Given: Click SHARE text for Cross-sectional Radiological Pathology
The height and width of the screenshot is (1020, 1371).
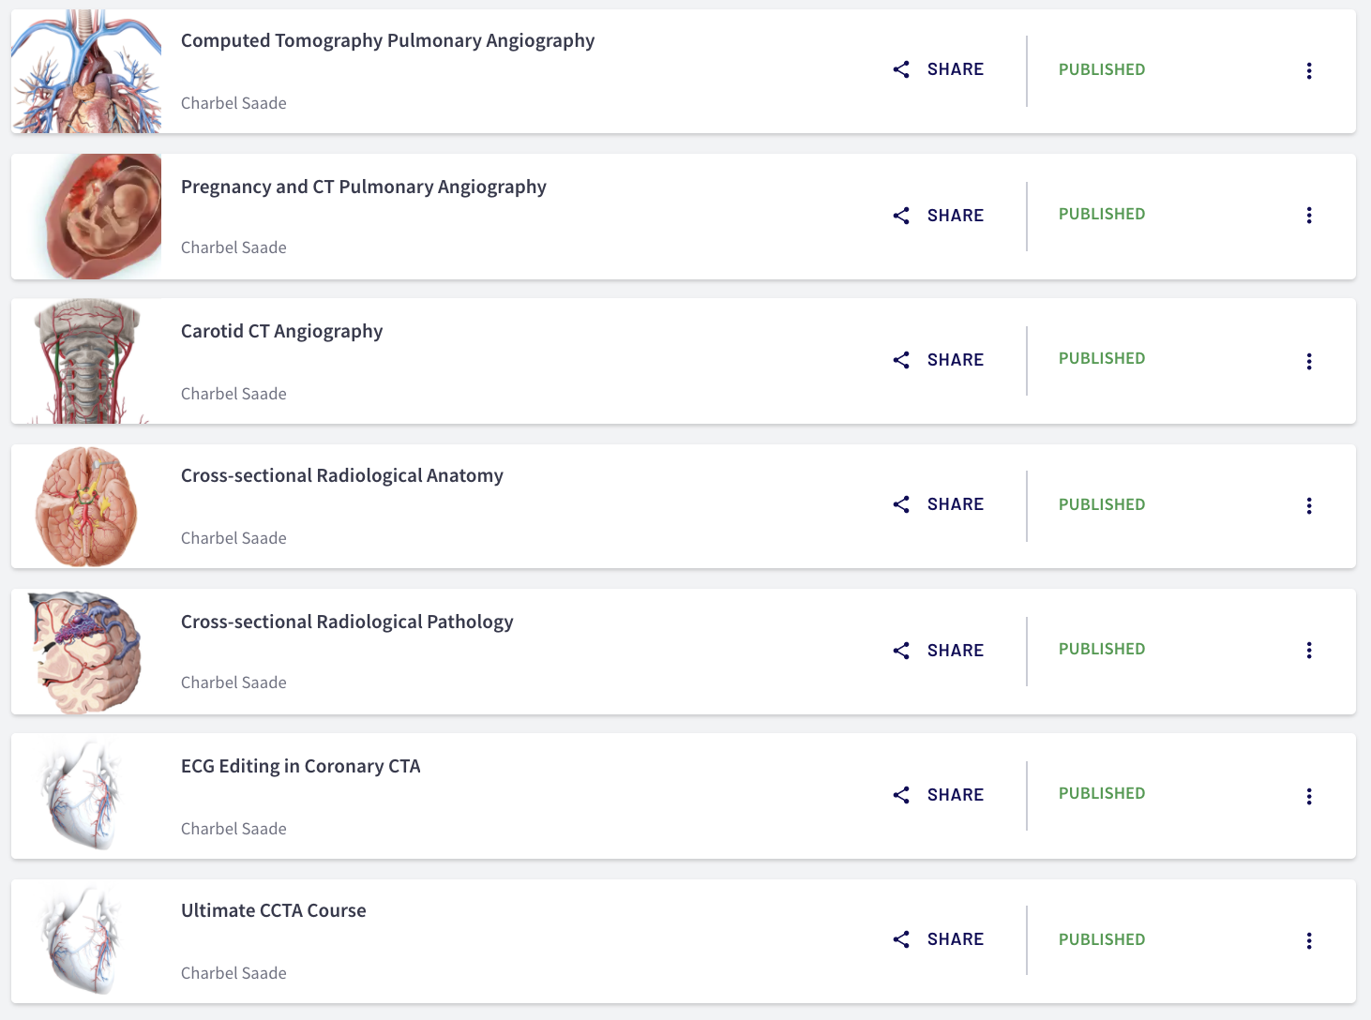Looking at the screenshot, I should coord(956,651).
